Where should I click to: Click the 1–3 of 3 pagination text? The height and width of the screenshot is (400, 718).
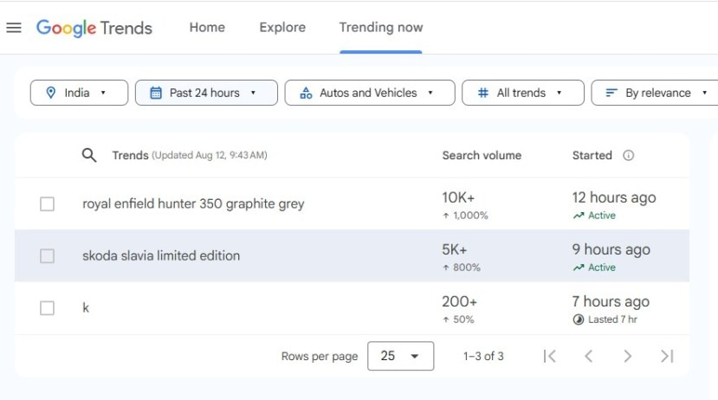483,356
